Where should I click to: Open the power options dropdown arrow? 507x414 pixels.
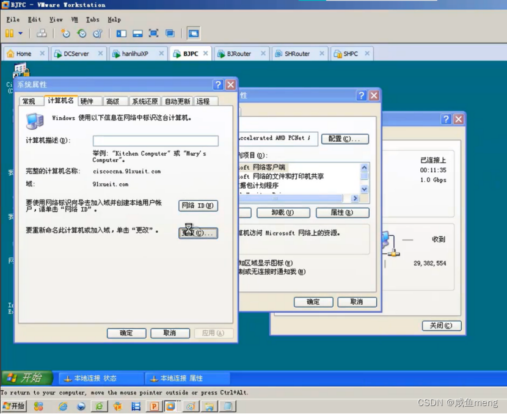pos(20,33)
